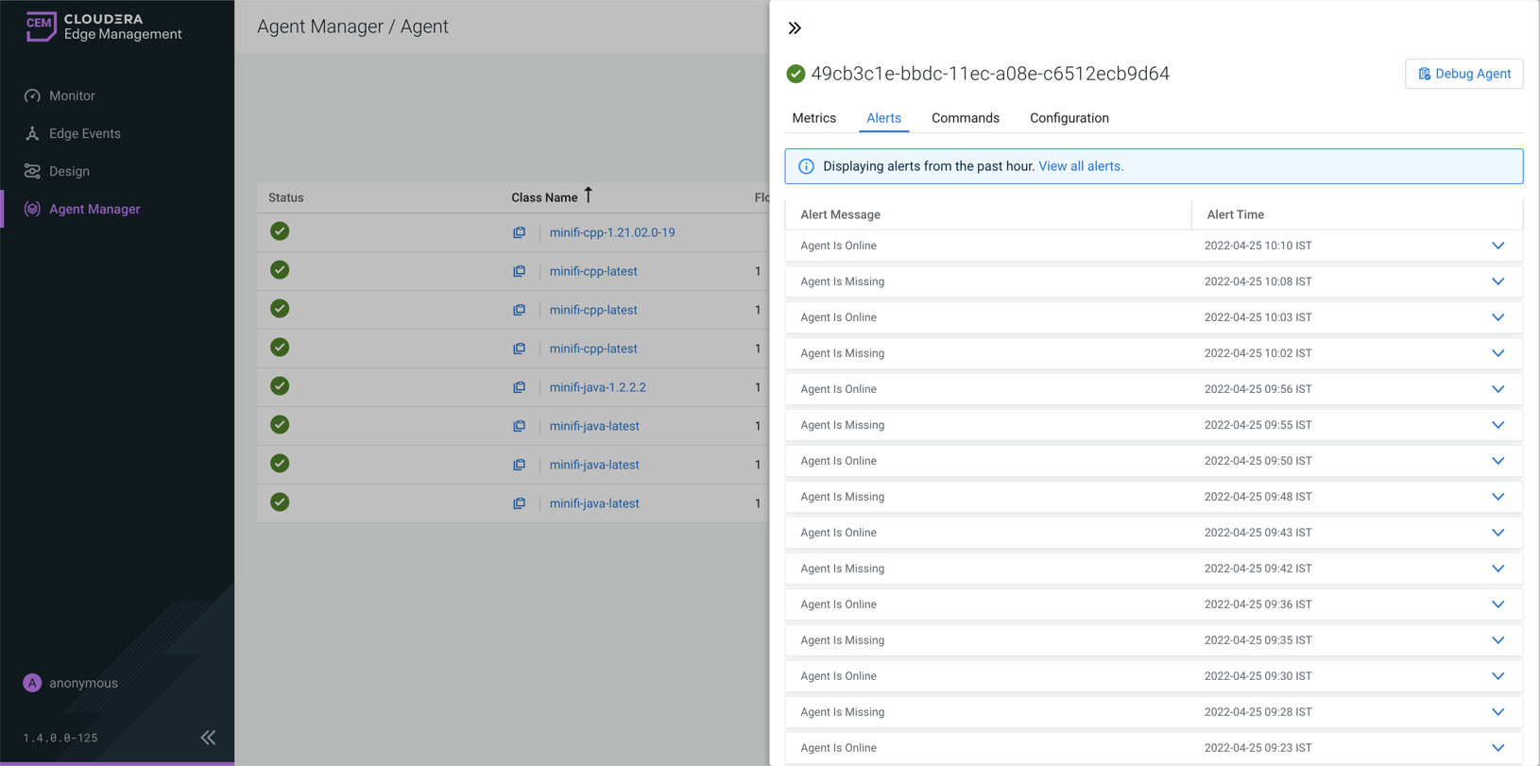Click copy icon beside minifi-java-1.2.2.2
The width and height of the screenshot is (1540, 766).
point(520,387)
